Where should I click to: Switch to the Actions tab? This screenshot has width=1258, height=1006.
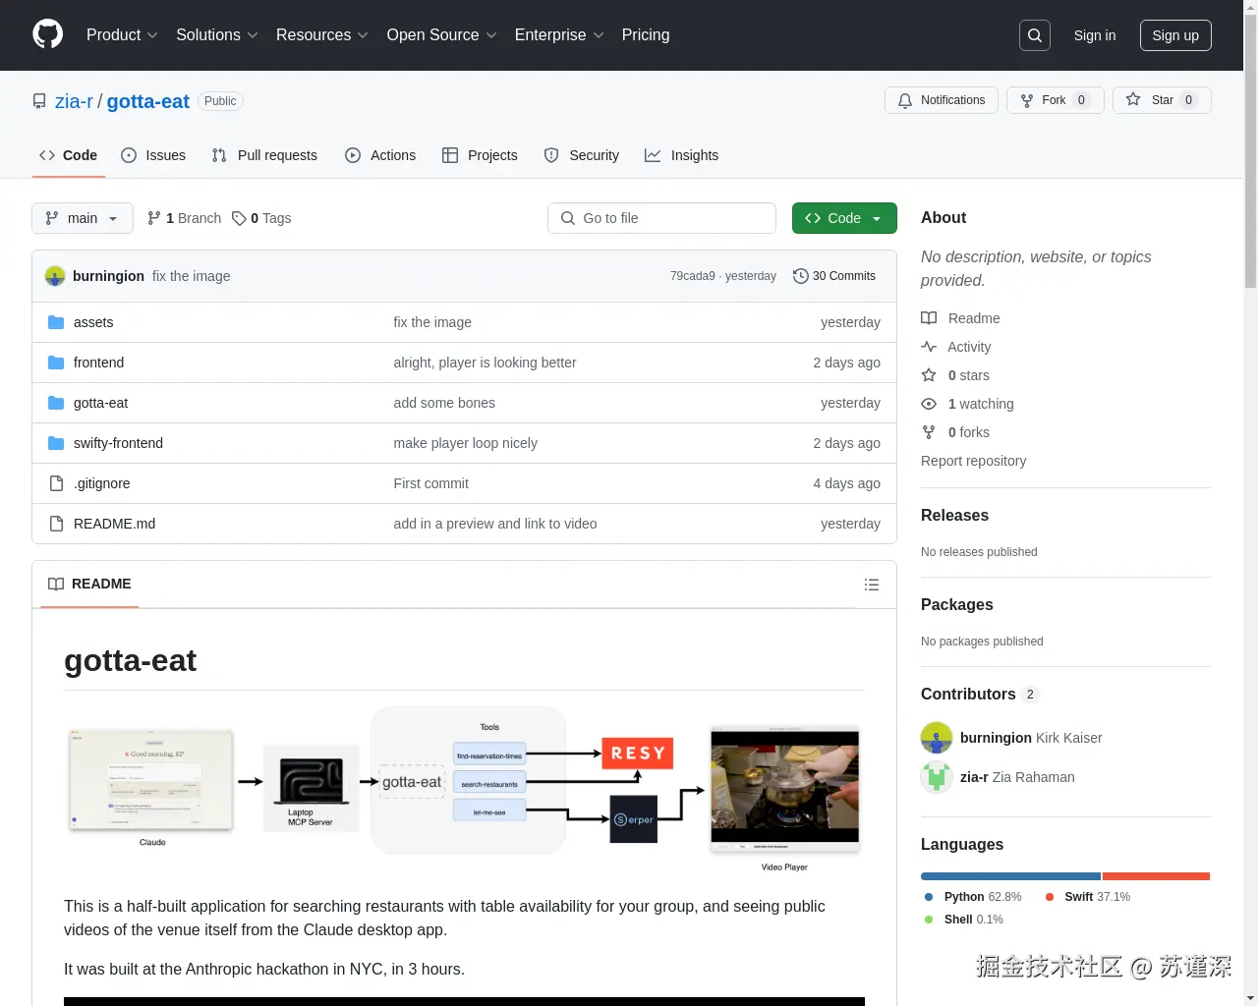[380, 155]
